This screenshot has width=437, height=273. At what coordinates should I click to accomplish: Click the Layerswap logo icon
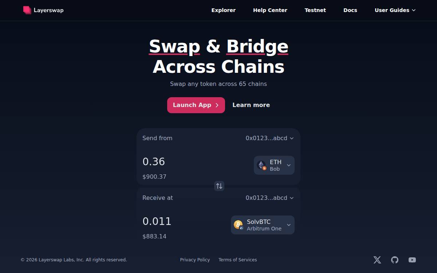tap(27, 10)
